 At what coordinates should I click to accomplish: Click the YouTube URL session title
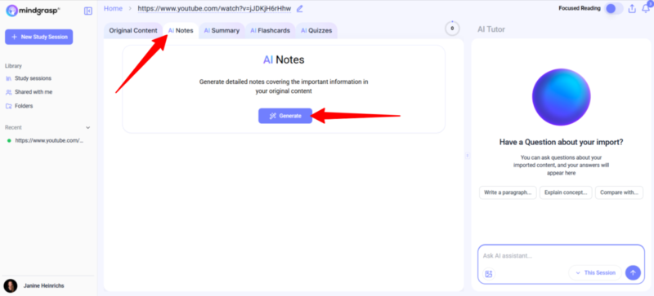tap(214, 8)
